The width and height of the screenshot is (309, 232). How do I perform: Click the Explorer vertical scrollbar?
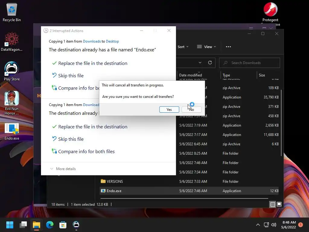point(281,123)
